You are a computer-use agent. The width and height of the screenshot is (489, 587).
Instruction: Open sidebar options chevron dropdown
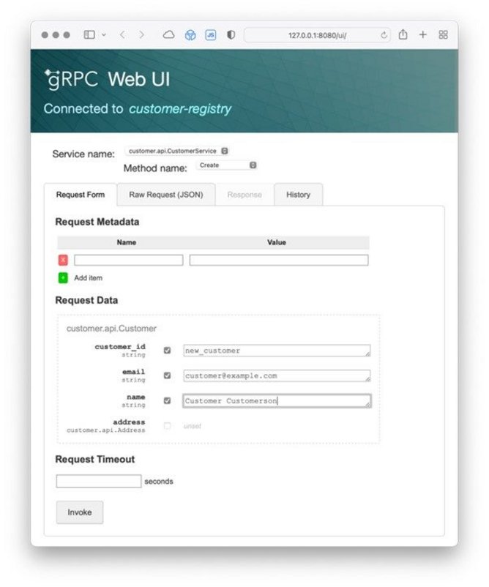pyautogui.click(x=104, y=35)
